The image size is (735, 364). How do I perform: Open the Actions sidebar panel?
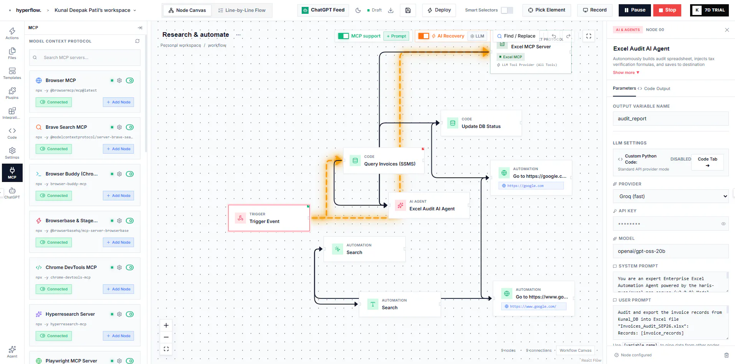pyautogui.click(x=12, y=33)
